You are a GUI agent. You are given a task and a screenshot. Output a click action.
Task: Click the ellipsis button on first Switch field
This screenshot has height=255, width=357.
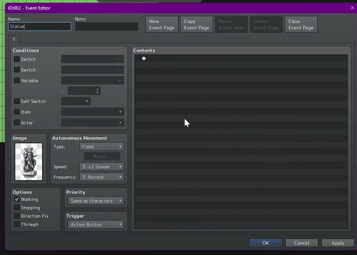pos(119,59)
